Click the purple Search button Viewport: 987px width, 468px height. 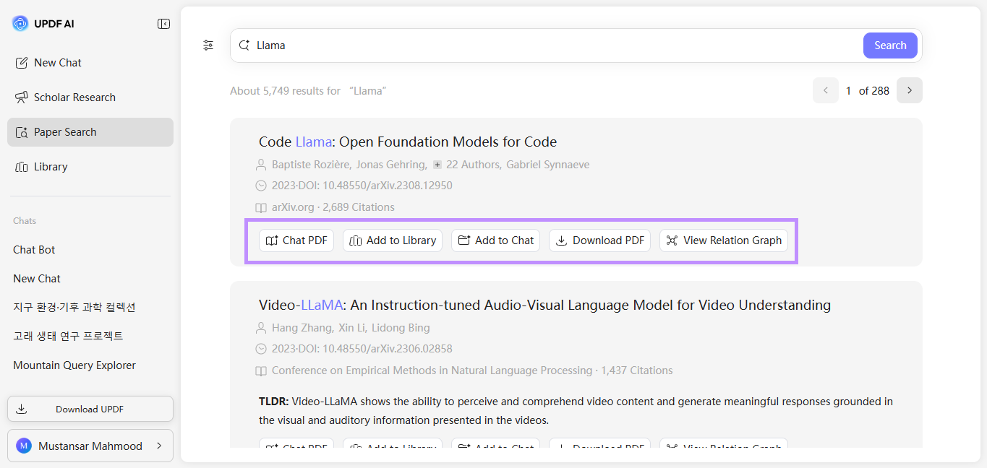tap(890, 45)
